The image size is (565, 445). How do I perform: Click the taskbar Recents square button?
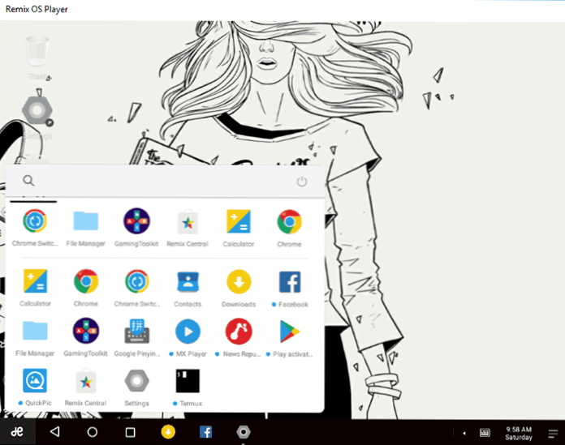point(130,432)
